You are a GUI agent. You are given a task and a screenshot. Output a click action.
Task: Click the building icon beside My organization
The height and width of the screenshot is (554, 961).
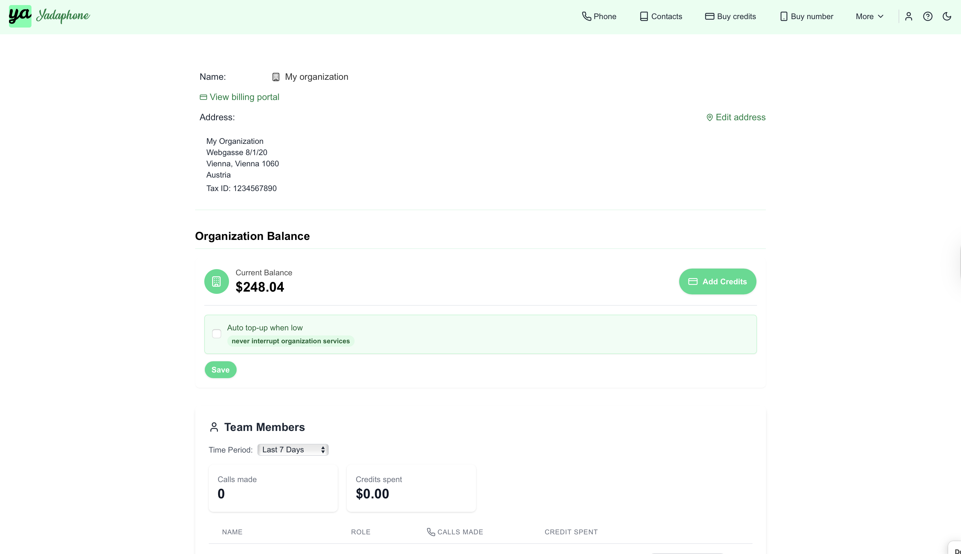(276, 77)
